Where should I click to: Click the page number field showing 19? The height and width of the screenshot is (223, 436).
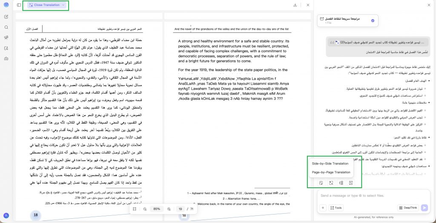pyautogui.click(x=181, y=209)
